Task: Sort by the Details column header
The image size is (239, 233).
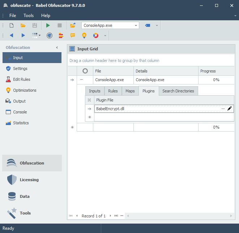Action: (166, 71)
